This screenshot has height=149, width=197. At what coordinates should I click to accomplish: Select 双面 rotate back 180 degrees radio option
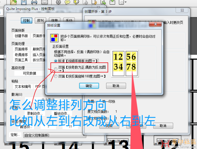(56, 76)
